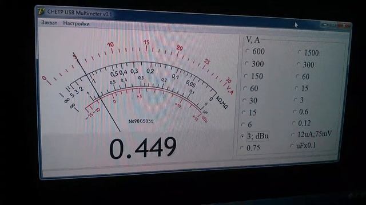Minimize the multimeter window
This screenshot has width=366, height=205.
pos(325,24)
